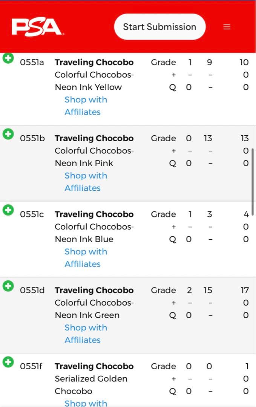Expand row 0551c with green plus icon

point(8,210)
